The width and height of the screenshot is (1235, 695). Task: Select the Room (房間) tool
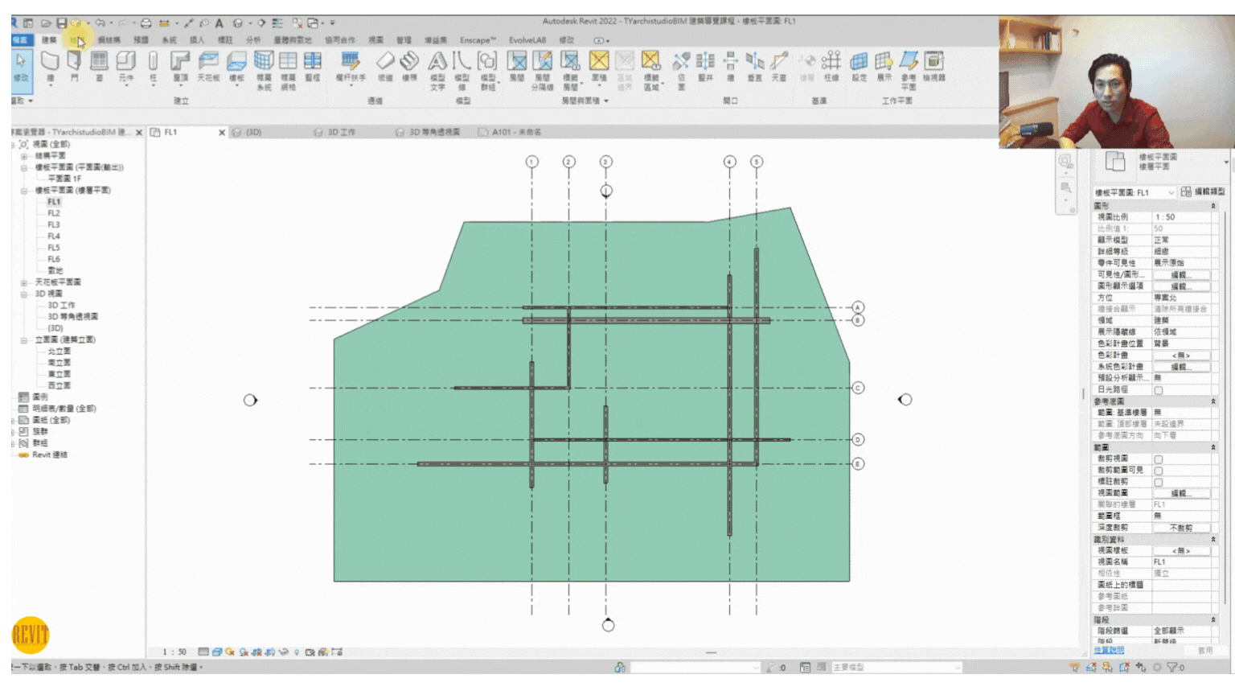pos(517,66)
